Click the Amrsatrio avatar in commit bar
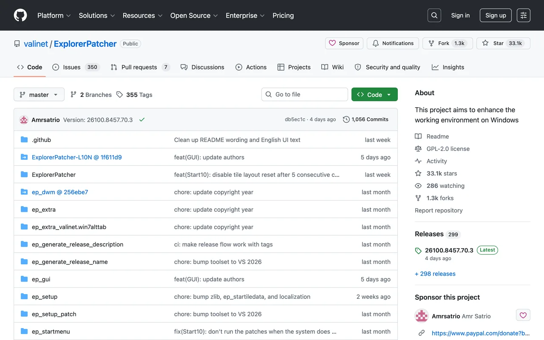Viewport: 544px width, 340px height. [24, 120]
